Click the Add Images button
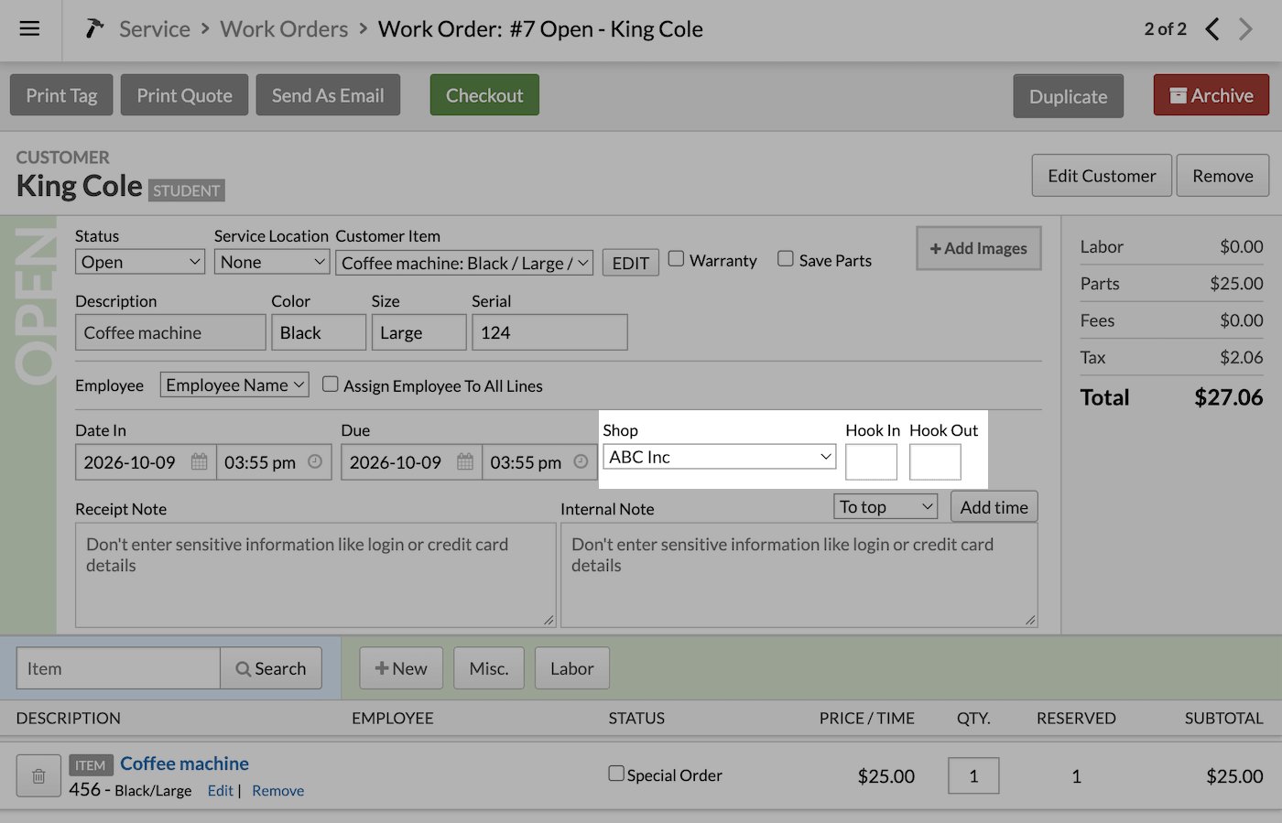 pyautogui.click(x=979, y=248)
